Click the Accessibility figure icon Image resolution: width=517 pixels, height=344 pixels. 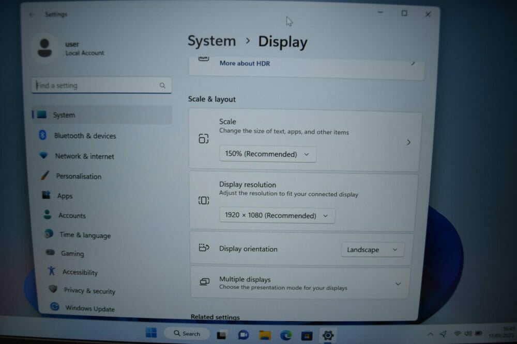(x=51, y=271)
